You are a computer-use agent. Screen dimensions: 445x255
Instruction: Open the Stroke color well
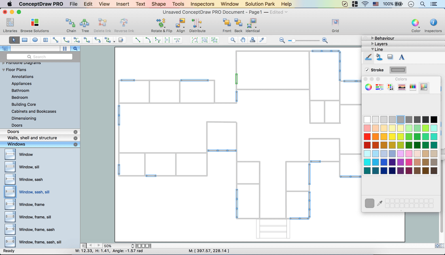pos(398,70)
